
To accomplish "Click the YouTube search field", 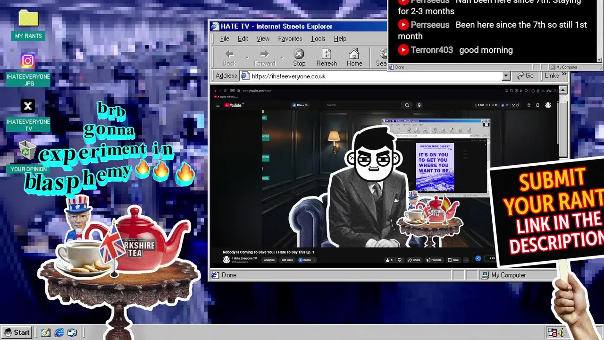I will [x=363, y=105].
